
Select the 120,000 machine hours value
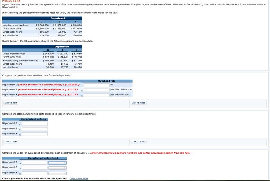point(77,35)
